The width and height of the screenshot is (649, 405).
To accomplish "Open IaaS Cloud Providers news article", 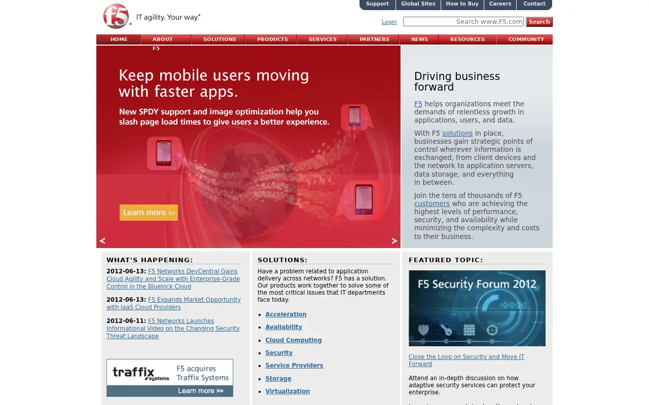I will click(x=173, y=303).
